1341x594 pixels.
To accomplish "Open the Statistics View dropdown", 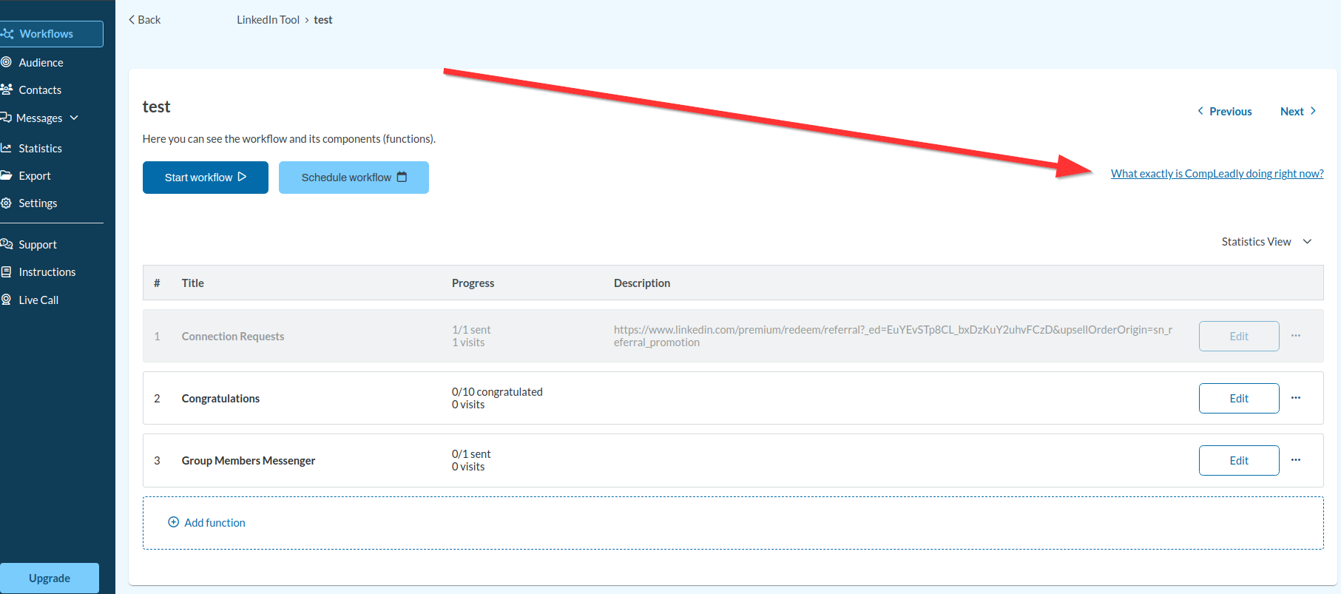I will pyautogui.click(x=1266, y=242).
